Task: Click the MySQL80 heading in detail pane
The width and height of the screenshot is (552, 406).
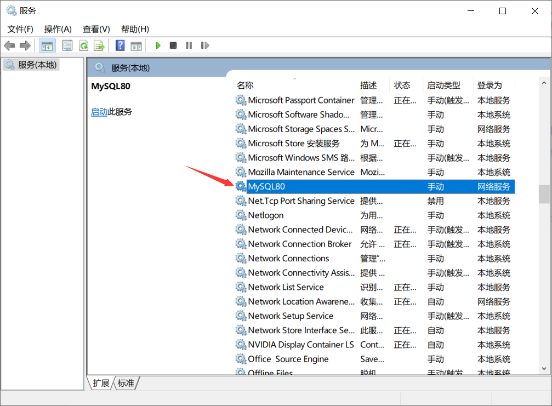Action: point(111,86)
